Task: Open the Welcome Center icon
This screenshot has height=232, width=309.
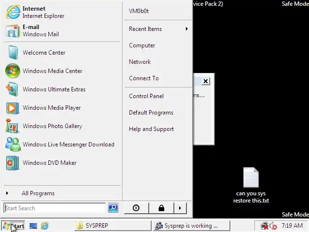Action: (x=13, y=53)
